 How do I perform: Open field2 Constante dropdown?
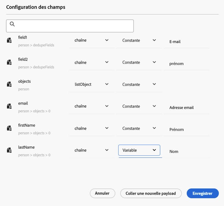tap(139, 62)
